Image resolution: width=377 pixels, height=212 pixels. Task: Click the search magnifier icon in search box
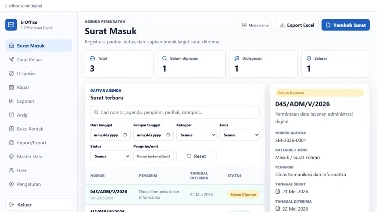coord(96,112)
